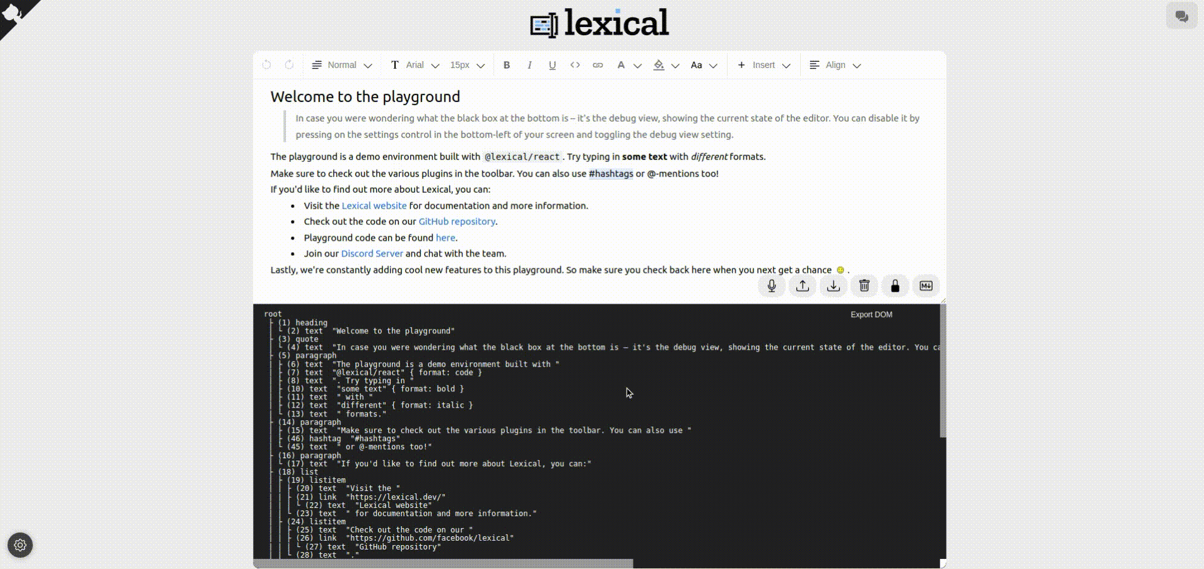Open the Align menu
Viewport: 1204px width, 569px height.
click(835, 65)
